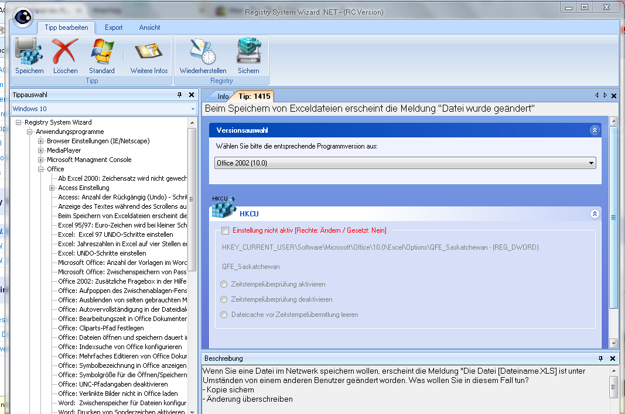The width and height of the screenshot is (625, 414).
Task: Select 'Beim Speichern von Exceldateien' tree item
Action: (x=122, y=216)
